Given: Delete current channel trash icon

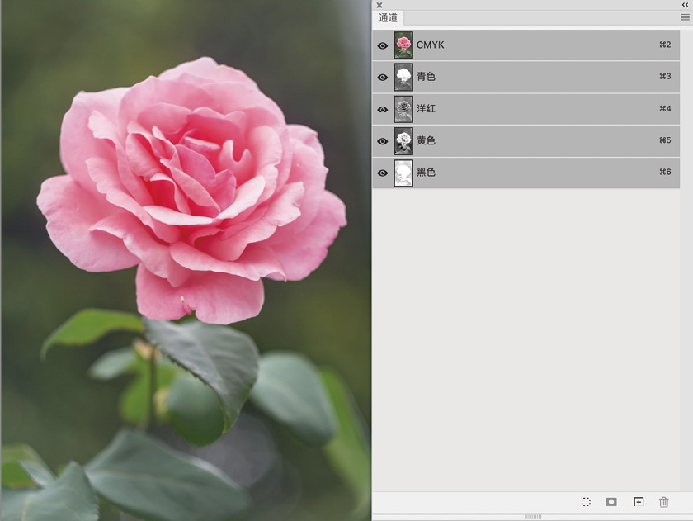Looking at the screenshot, I should point(664,502).
